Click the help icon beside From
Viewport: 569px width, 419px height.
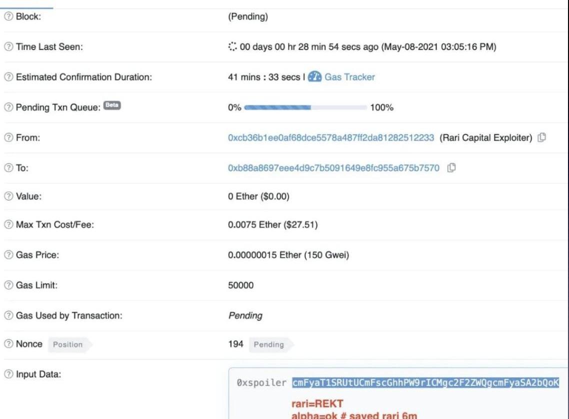coord(7,138)
